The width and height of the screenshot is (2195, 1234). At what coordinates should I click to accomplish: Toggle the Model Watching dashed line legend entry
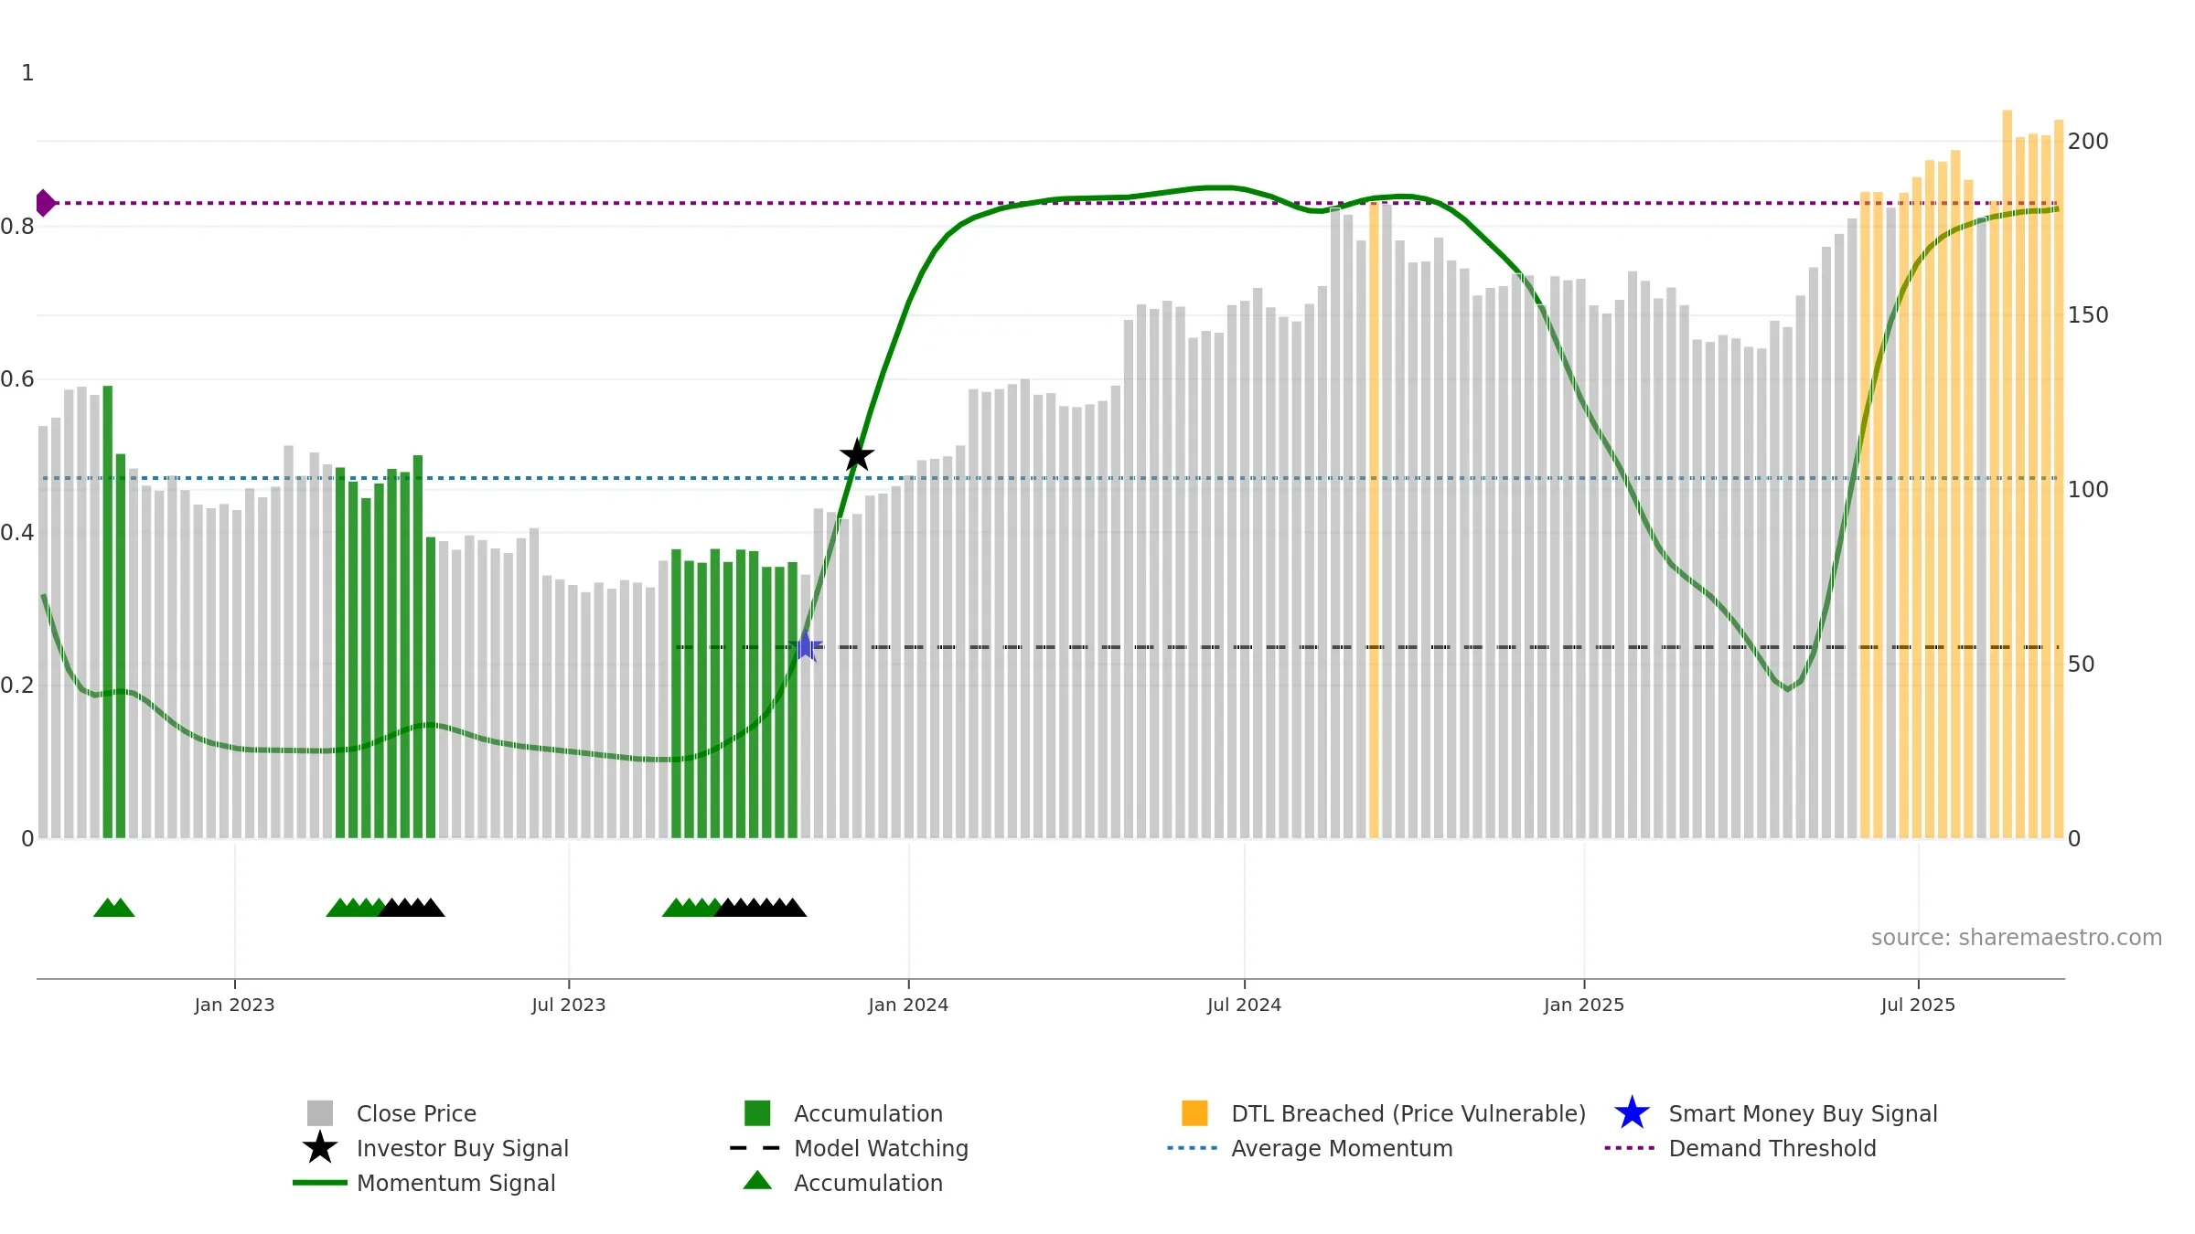[880, 1148]
